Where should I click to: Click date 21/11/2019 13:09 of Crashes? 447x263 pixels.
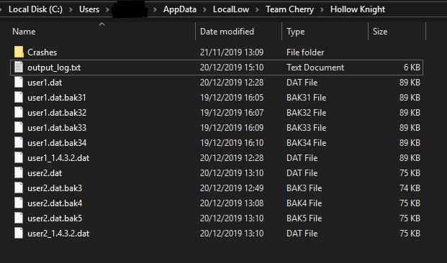click(232, 52)
